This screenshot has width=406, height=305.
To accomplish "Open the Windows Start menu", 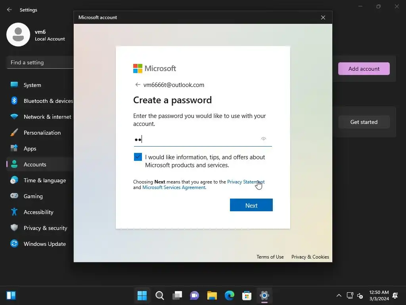I will tap(142, 295).
